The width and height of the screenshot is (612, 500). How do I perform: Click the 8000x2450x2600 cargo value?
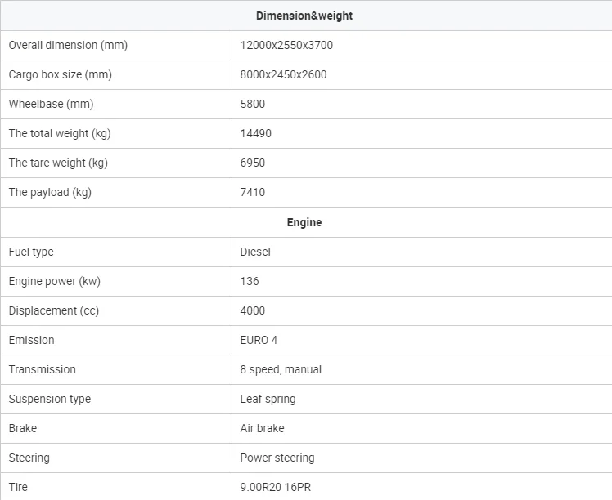pyautogui.click(x=283, y=74)
